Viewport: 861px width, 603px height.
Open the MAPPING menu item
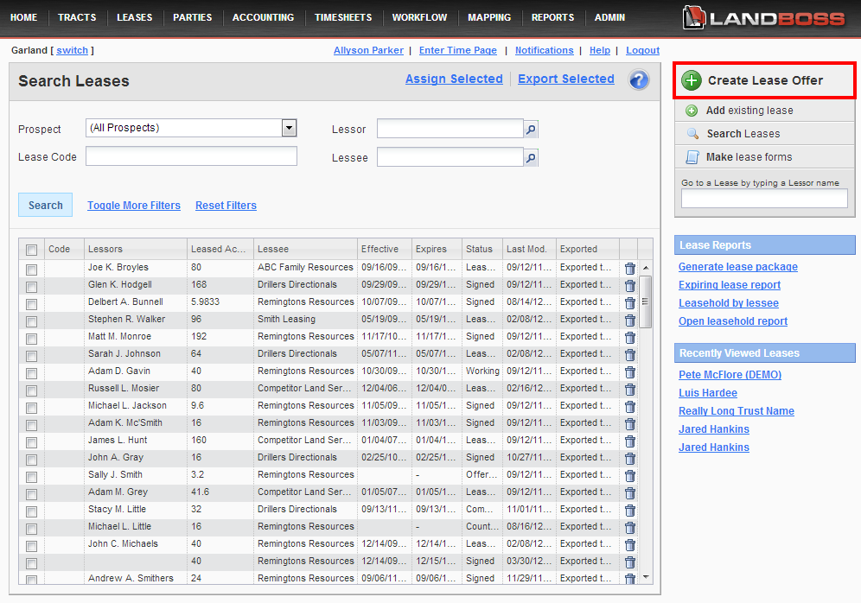(489, 17)
